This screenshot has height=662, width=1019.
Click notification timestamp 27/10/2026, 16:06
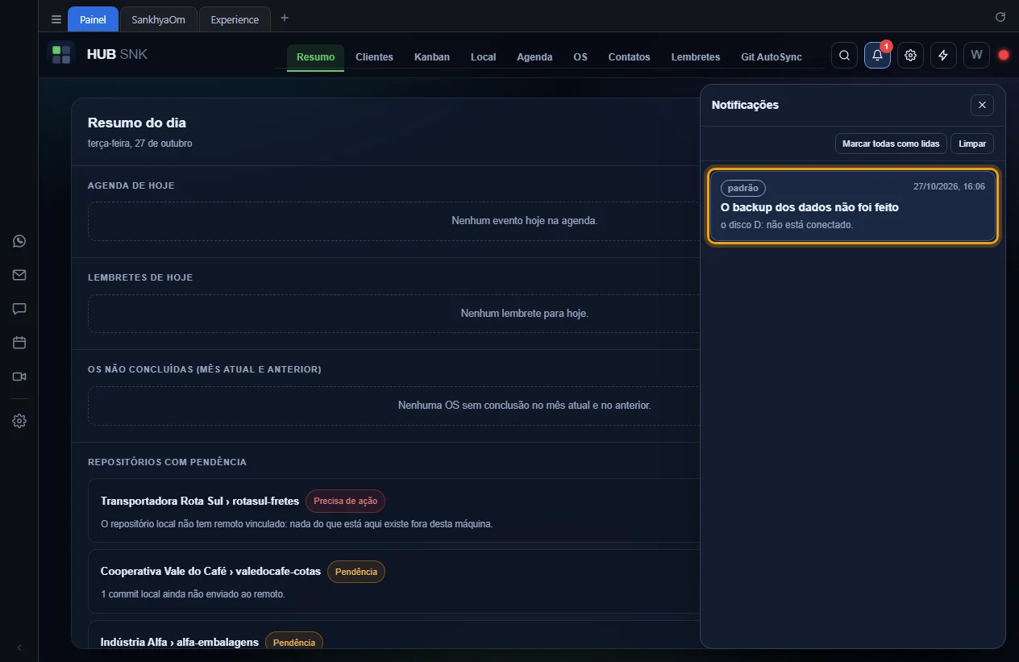949,186
